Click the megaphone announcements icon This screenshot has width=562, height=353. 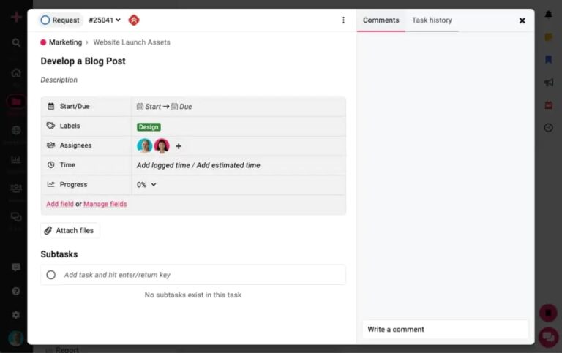point(548,83)
